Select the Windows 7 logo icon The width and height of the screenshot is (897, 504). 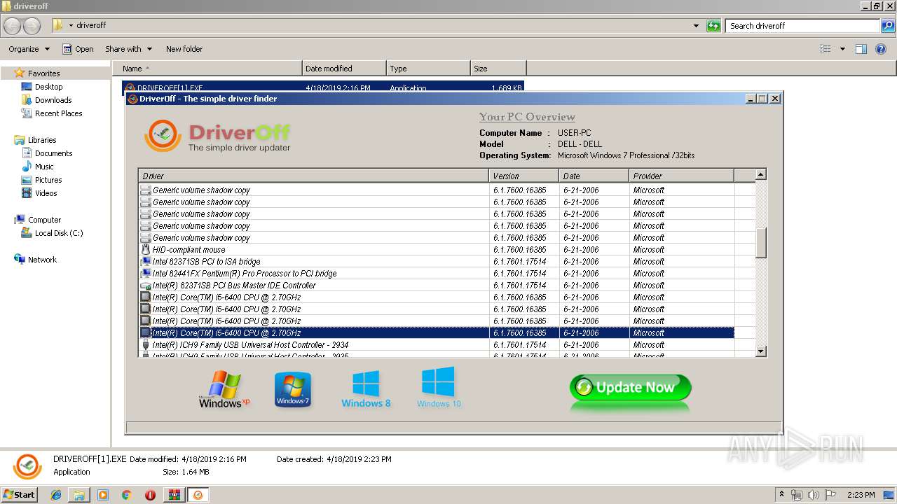click(293, 390)
